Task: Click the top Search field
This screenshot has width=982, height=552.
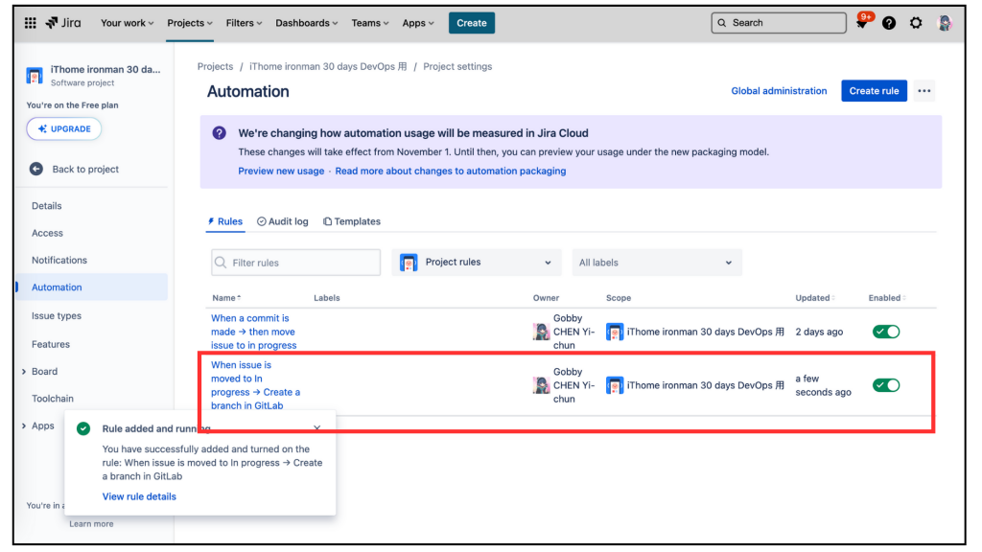Action: click(779, 23)
